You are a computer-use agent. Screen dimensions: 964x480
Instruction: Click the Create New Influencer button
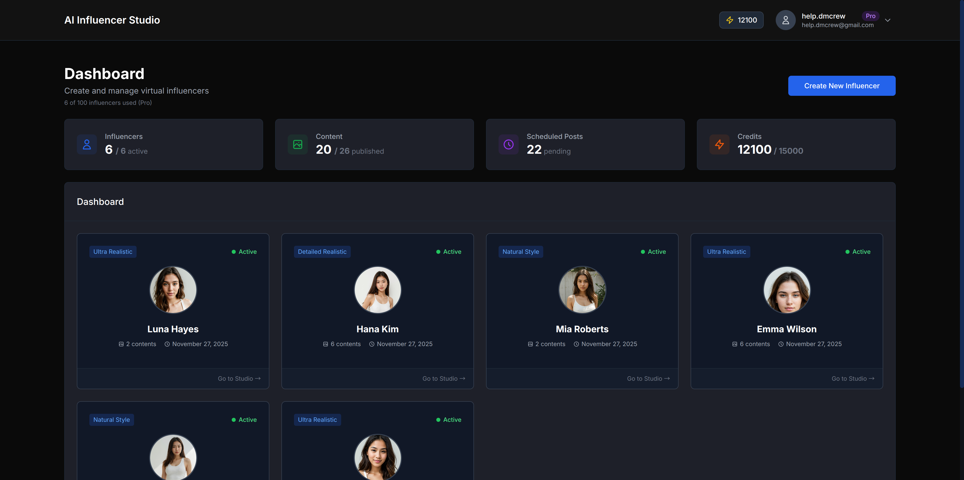tap(842, 86)
